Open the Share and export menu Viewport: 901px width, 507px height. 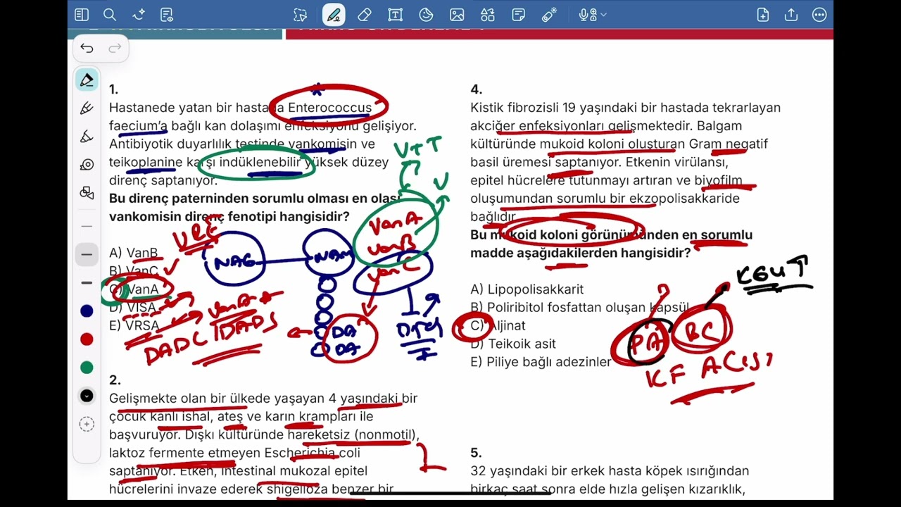click(791, 14)
